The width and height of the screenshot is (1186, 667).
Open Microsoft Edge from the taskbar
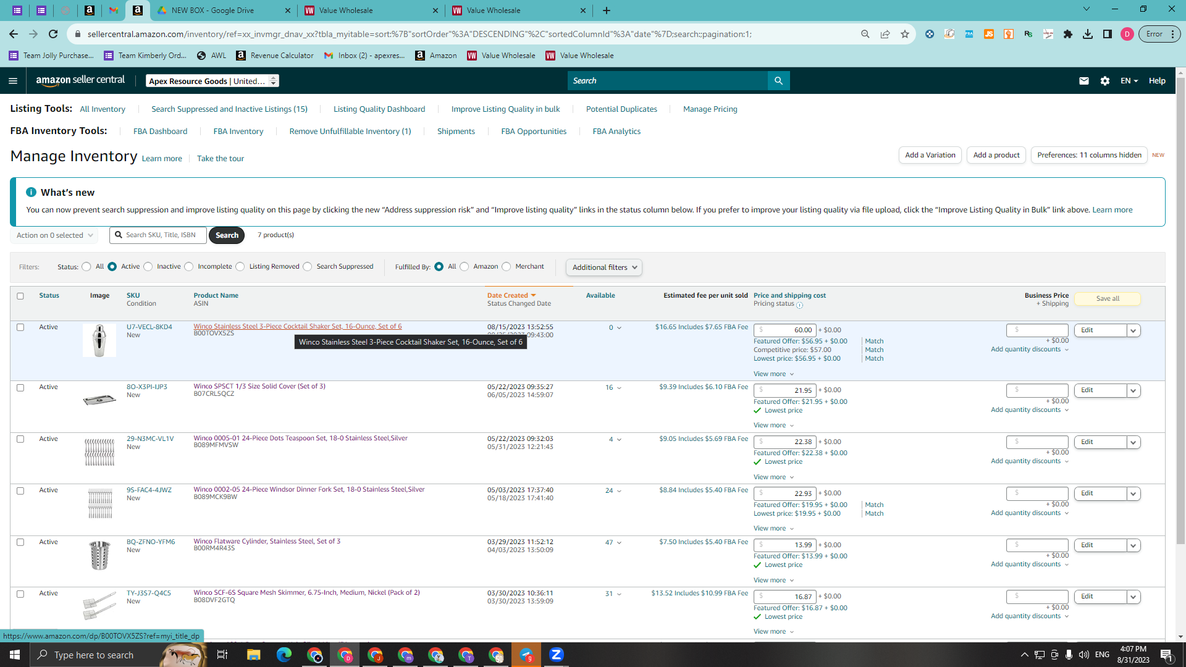coord(284,655)
